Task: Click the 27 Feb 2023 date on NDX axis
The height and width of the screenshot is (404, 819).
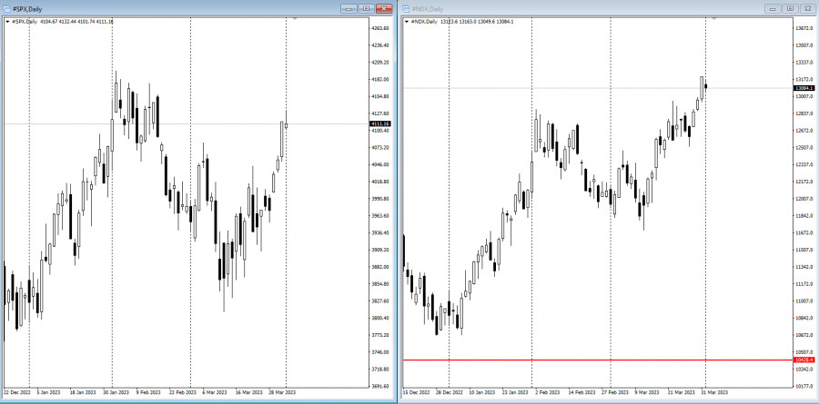Action: click(615, 392)
